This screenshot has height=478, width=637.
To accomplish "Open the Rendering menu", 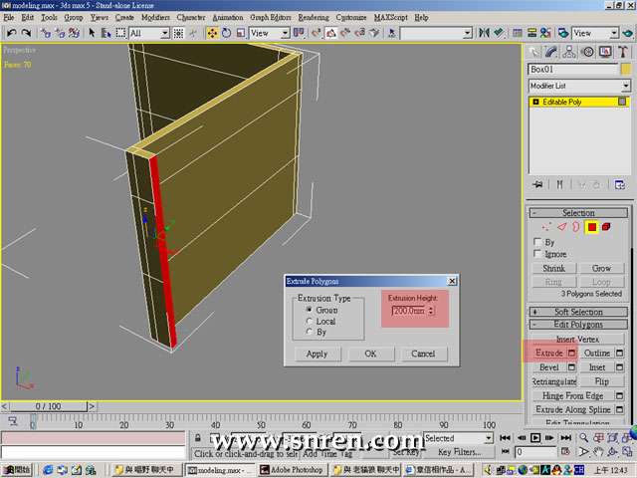I will (x=314, y=17).
